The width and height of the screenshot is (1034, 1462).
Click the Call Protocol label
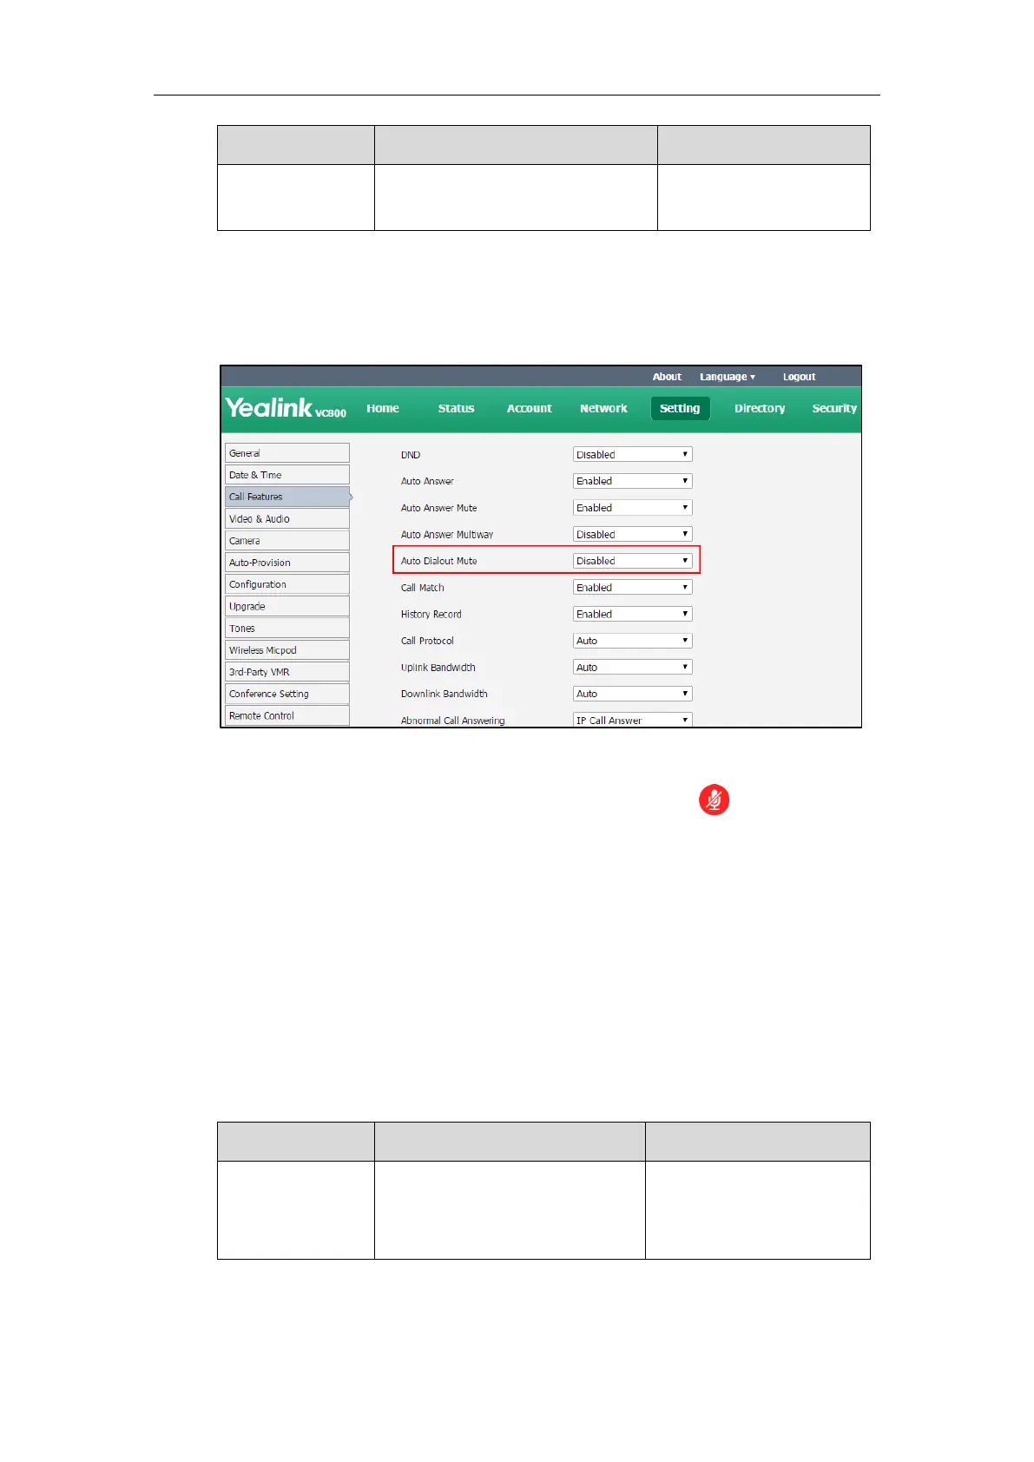[x=427, y=641]
